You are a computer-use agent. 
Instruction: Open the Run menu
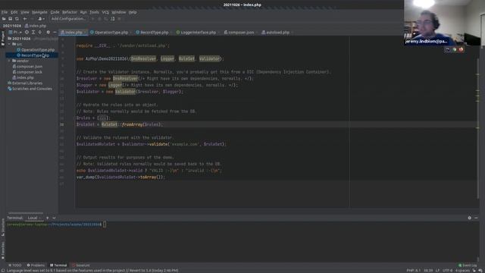coord(83,12)
